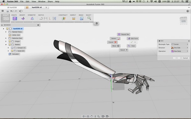Click the ViewCube in the viewport
This screenshot has width=191, height=119.
point(183,21)
